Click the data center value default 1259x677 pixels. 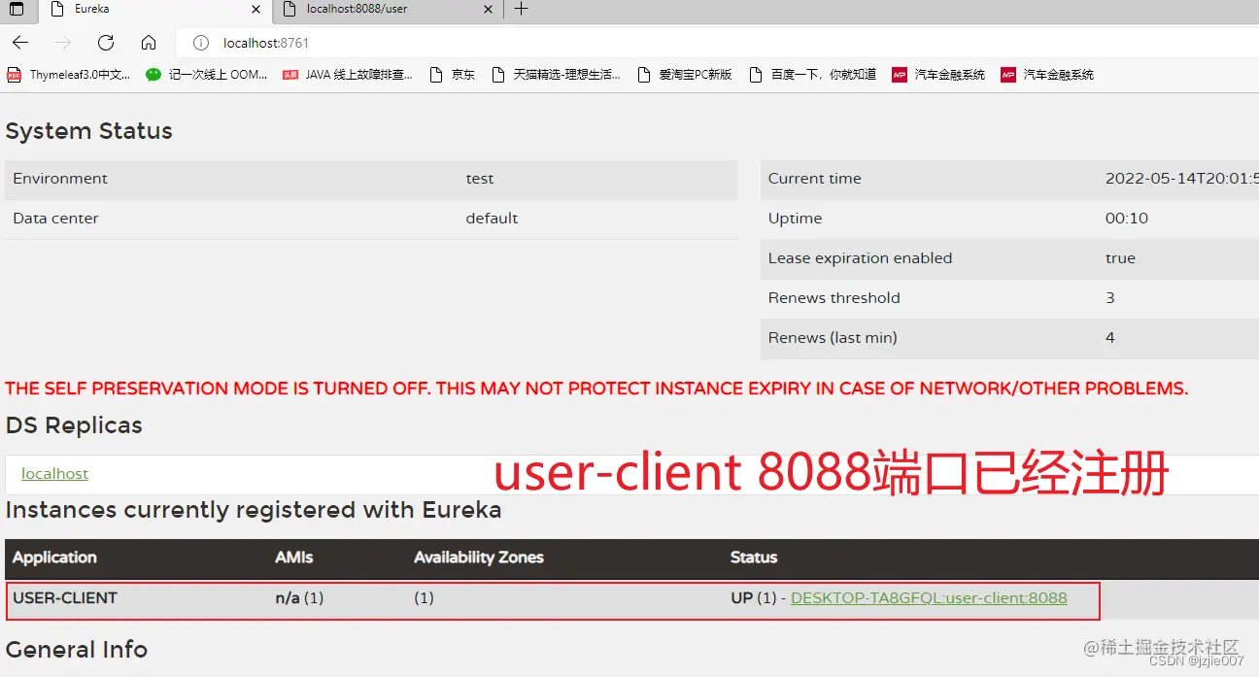(x=492, y=219)
